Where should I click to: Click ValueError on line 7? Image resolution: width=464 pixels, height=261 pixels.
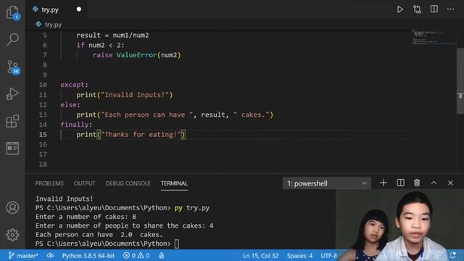[136, 55]
